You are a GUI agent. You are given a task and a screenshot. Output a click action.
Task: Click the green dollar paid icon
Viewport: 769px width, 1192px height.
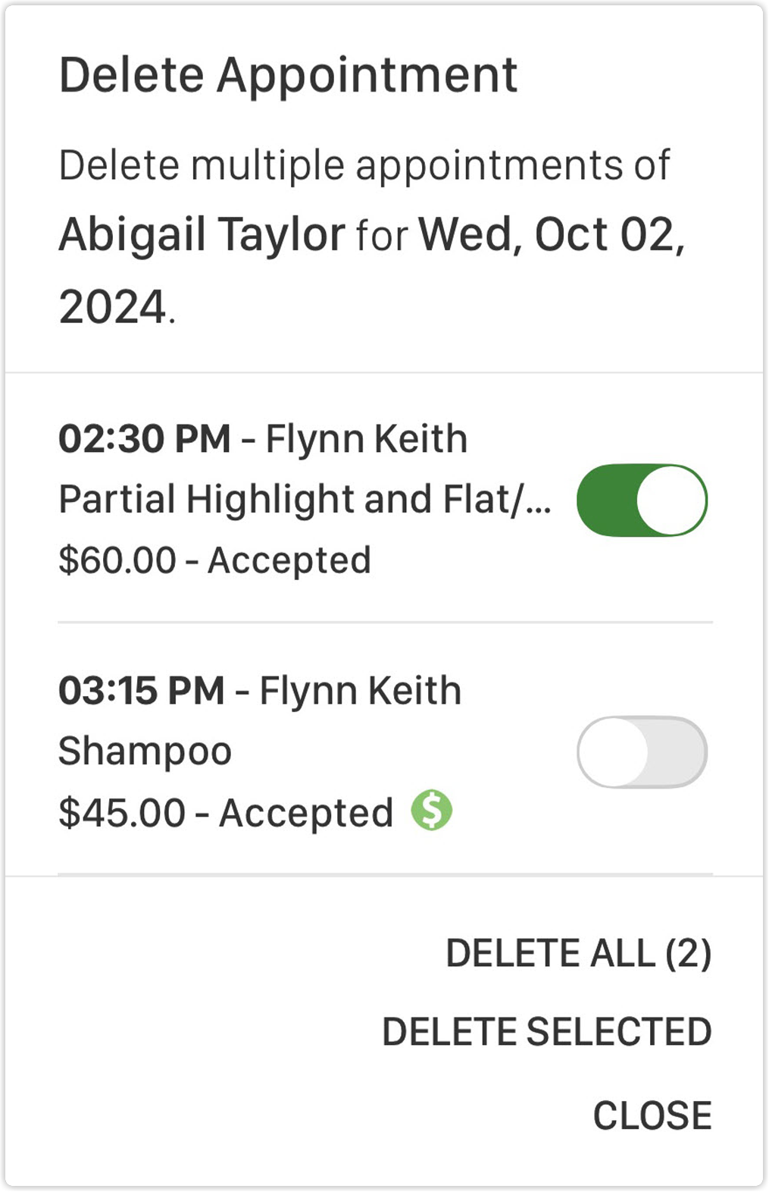(x=432, y=811)
